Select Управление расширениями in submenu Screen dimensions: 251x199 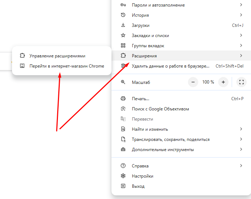(62, 56)
